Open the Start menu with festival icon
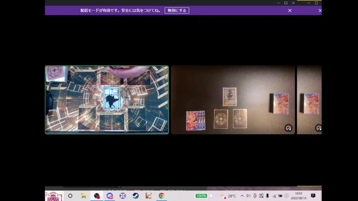The image size is (358, 201). pos(54,196)
